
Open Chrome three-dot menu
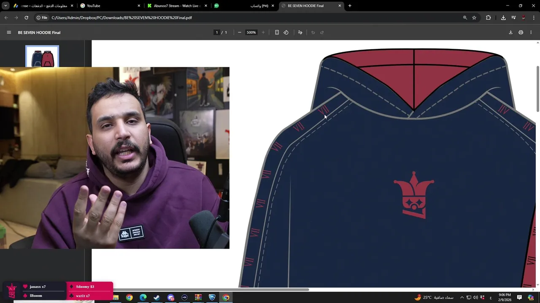click(534, 18)
